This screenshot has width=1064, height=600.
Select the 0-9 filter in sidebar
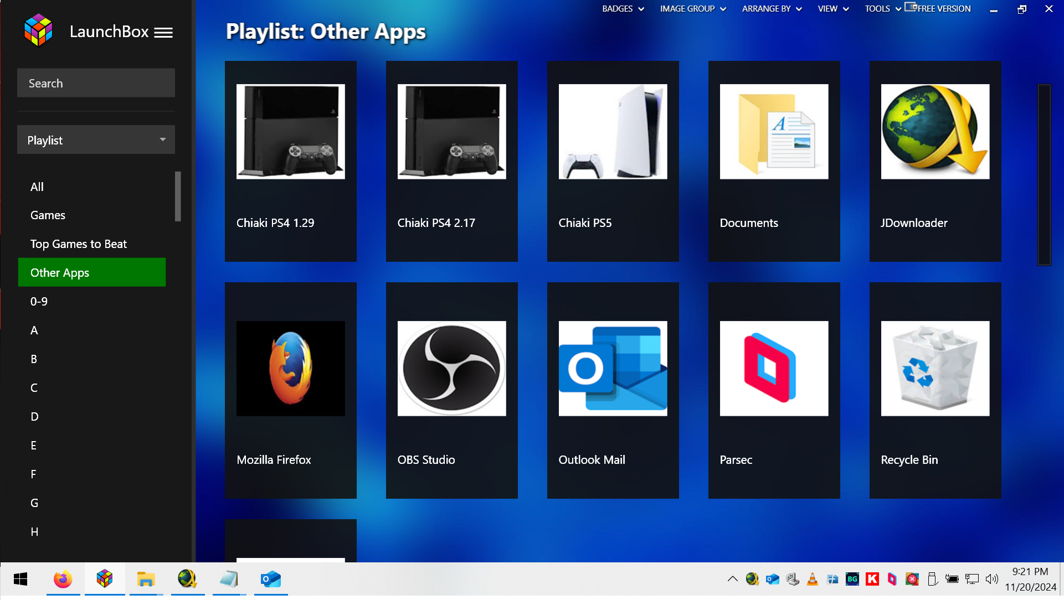pos(92,301)
